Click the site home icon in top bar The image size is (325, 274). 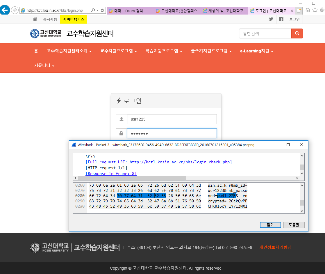(x=35, y=19)
